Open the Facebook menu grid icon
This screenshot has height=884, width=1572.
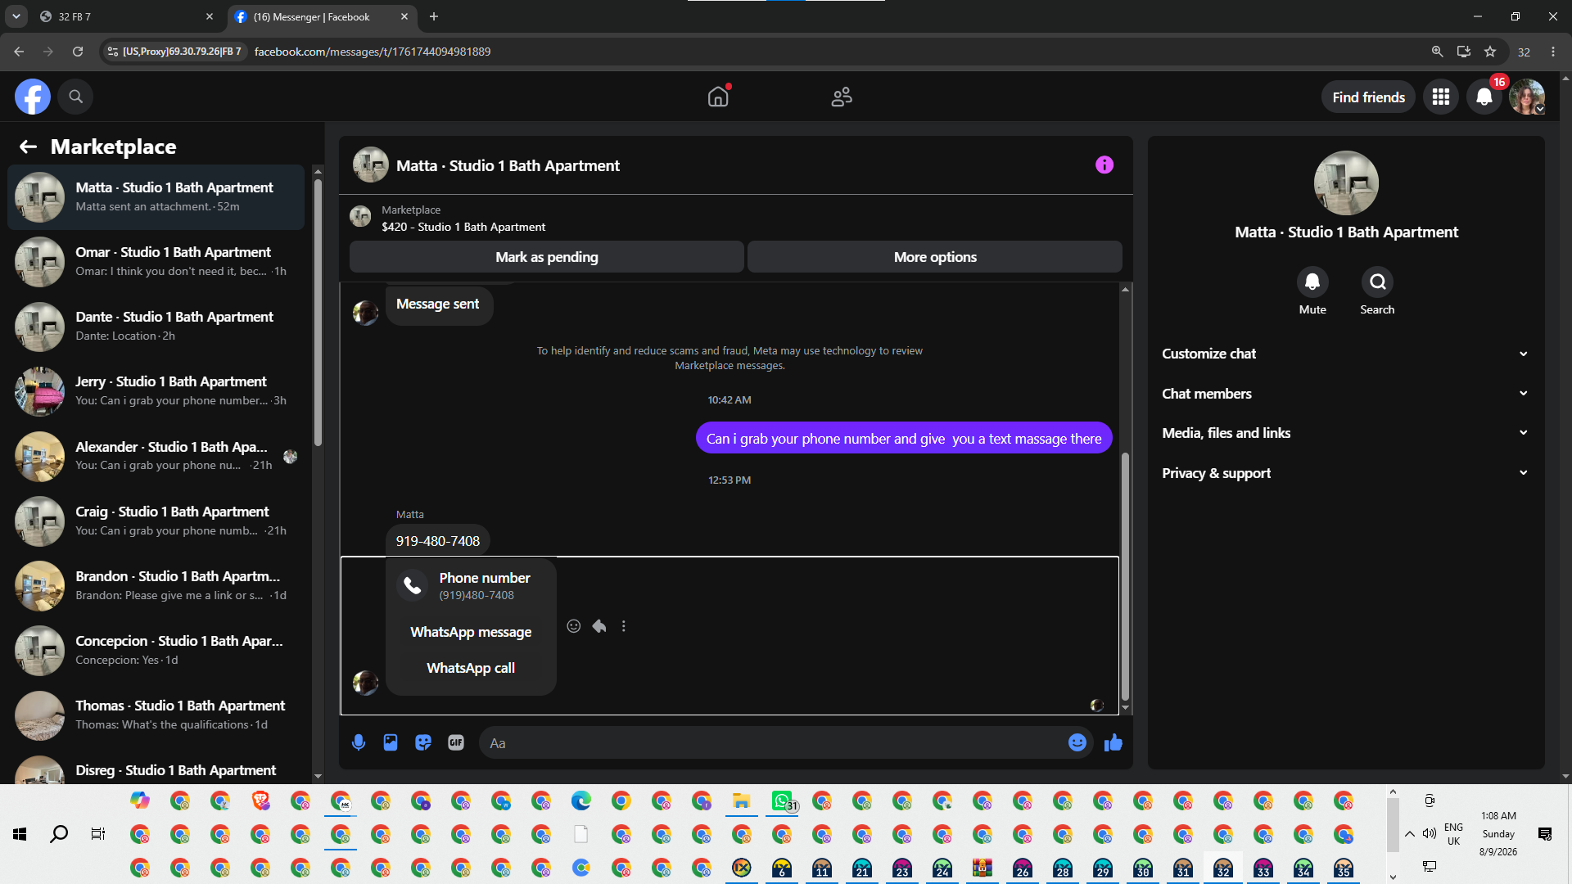pyautogui.click(x=1441, y=97)
